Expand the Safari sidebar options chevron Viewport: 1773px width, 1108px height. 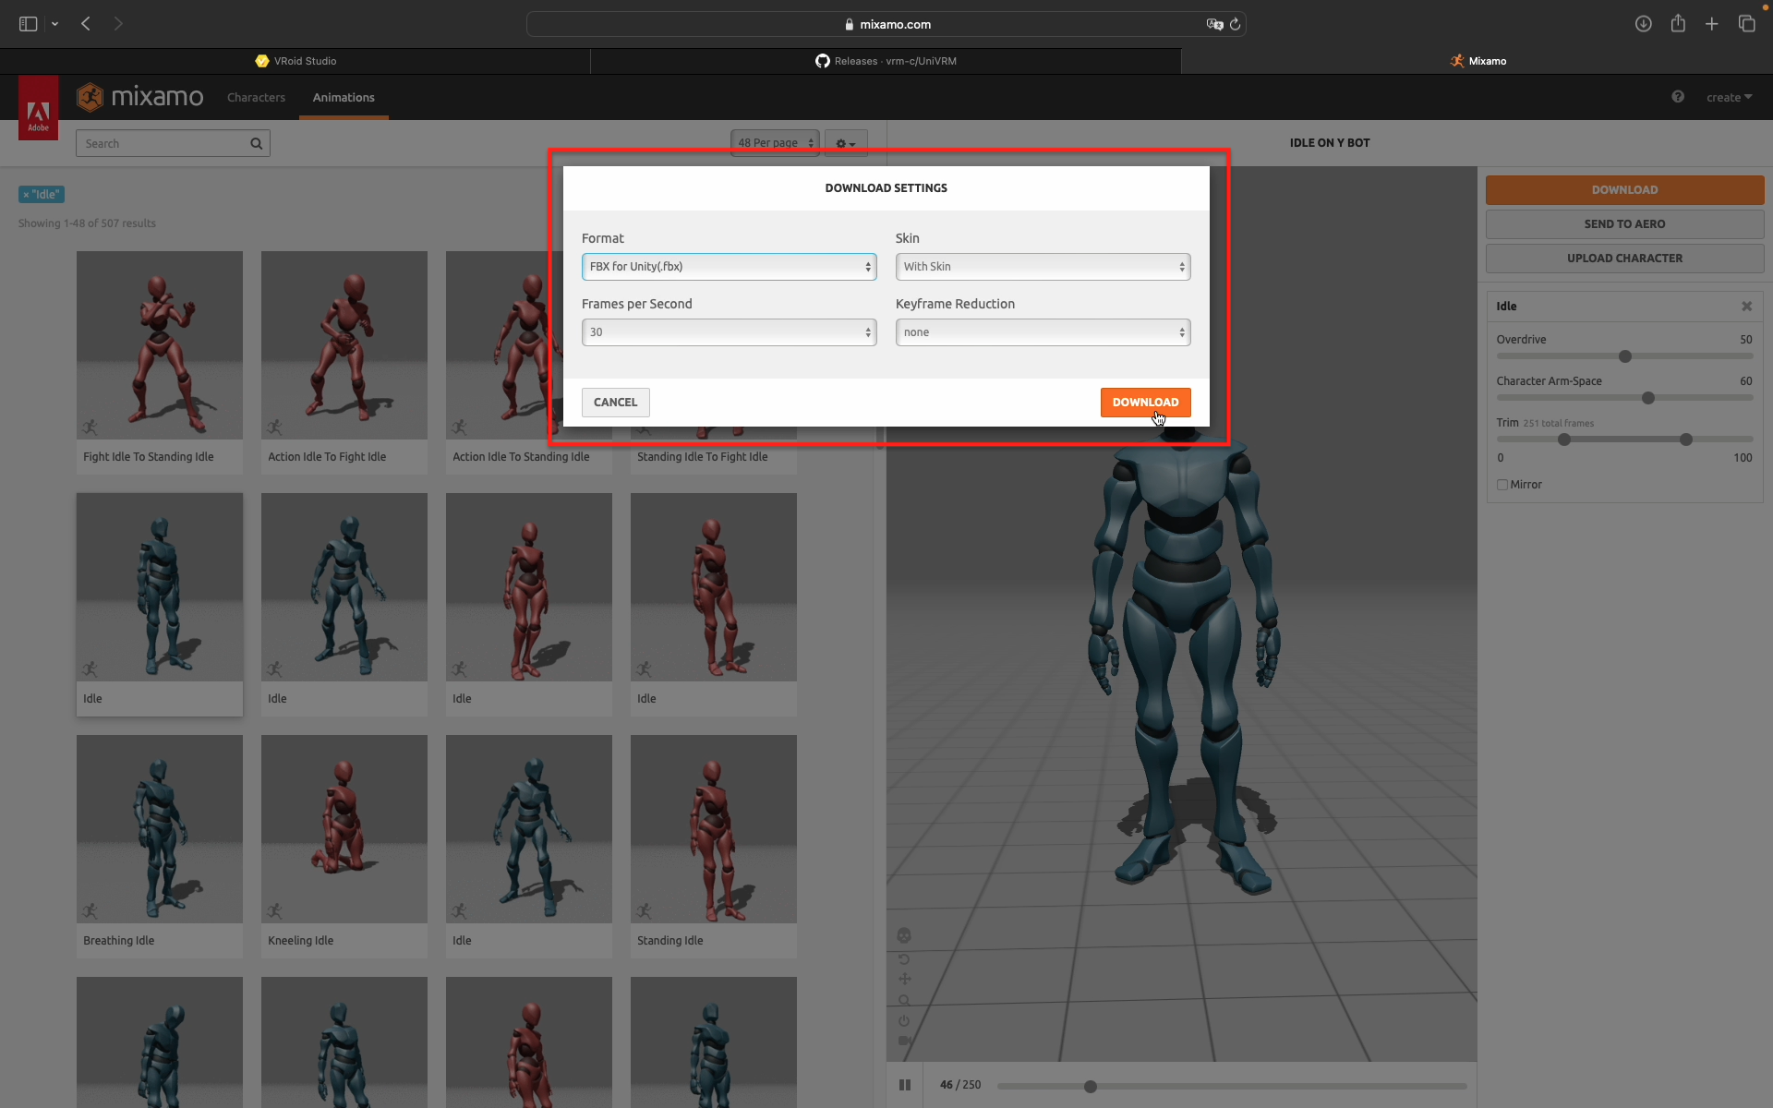(55, 24)
